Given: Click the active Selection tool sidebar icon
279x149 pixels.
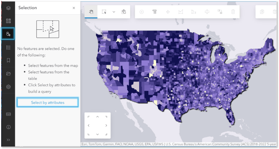Looking at the screenshot, I should click(8, 34).
